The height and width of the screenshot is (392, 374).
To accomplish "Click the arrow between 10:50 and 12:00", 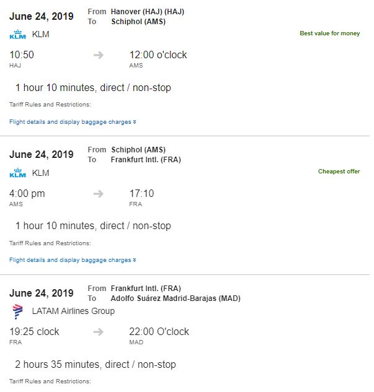I will [98, 55].
